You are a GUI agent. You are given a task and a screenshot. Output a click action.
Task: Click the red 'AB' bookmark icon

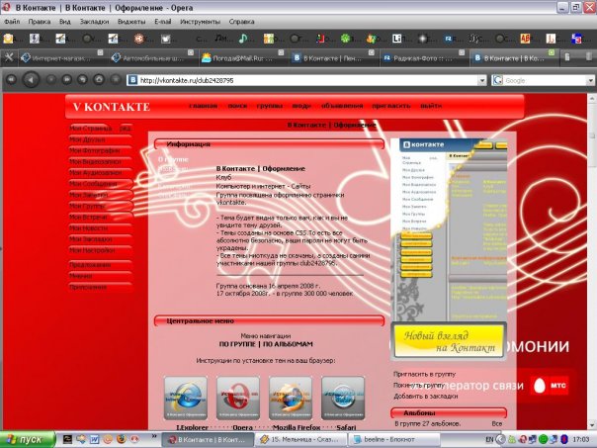[525, 39]
